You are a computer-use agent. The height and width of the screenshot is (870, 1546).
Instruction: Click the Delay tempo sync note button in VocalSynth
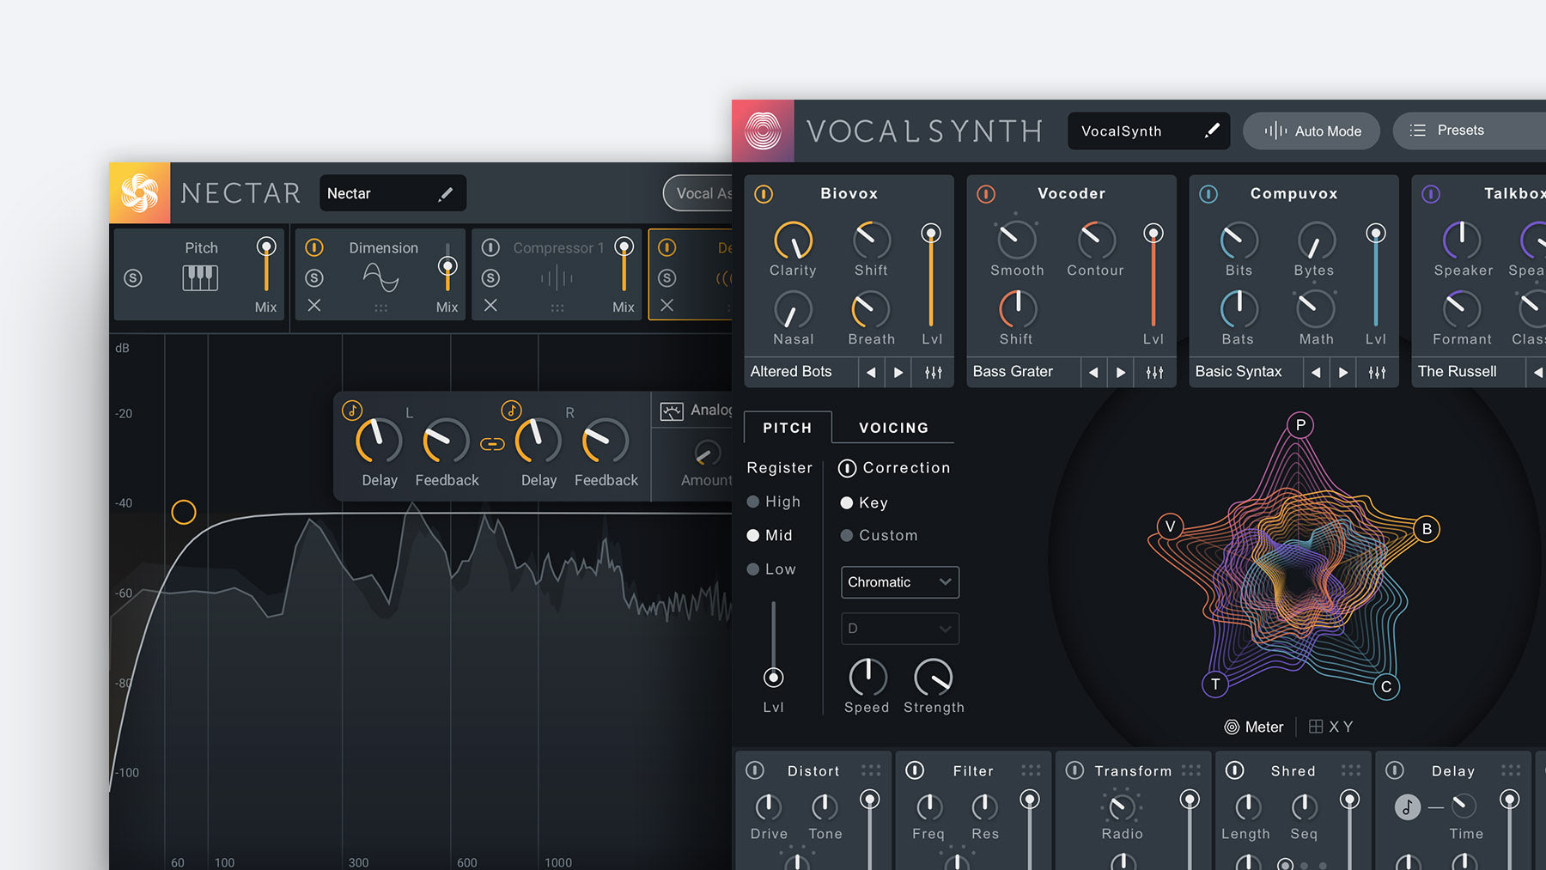(x=1407, y=807)
